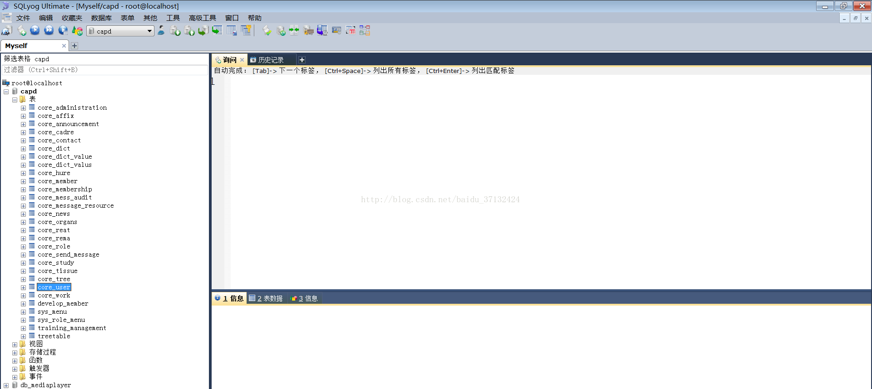Open the User Manager icon

pos(161,30)
